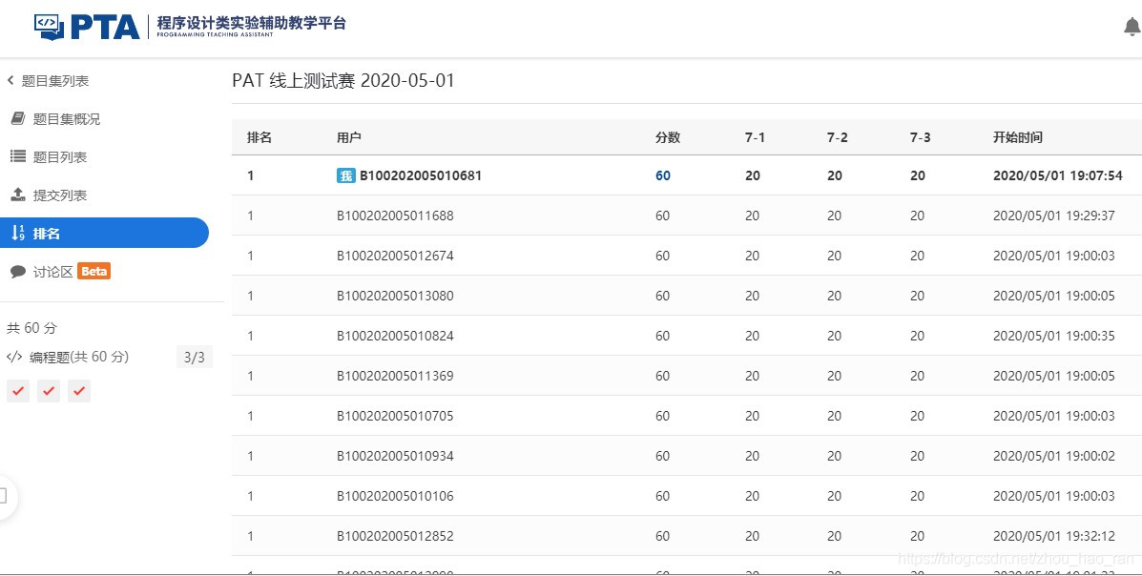Screen dimensions: 1142x576
Task: Click the 分数 column header
Action: (x=668, y=137)
